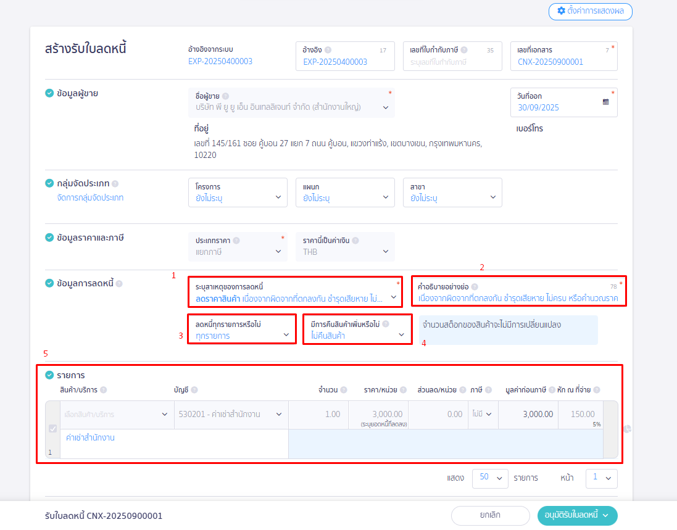Screen dimensions: 677x530
Task: Open the โครงการ dropdown
Action: pos(237,193)
